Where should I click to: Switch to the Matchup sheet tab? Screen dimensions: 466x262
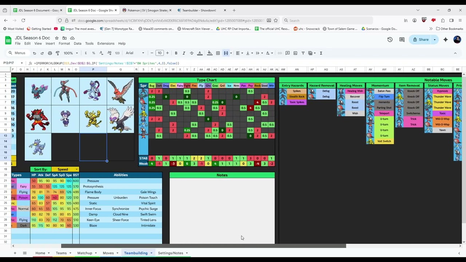[84, 253]
